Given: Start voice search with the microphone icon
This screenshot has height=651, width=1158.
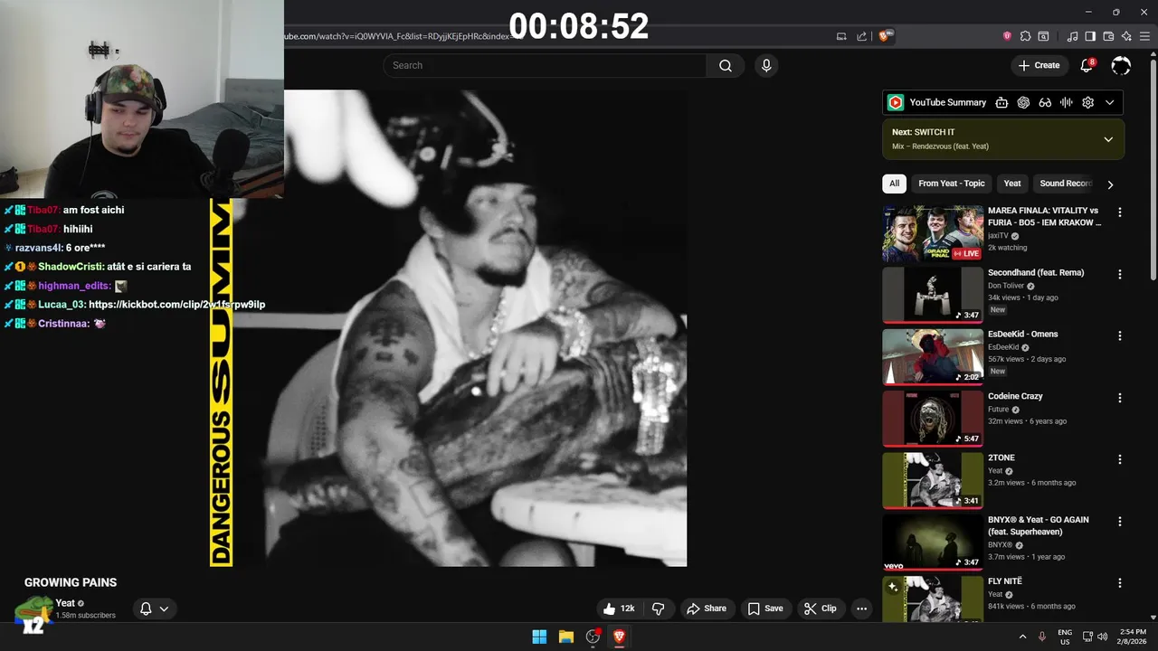Looking at the screenshot, I should coord(766,65).
